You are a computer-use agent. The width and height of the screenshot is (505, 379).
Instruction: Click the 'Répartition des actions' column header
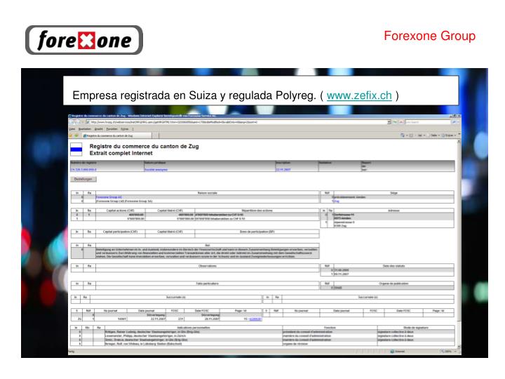click(x=257, y=211)
